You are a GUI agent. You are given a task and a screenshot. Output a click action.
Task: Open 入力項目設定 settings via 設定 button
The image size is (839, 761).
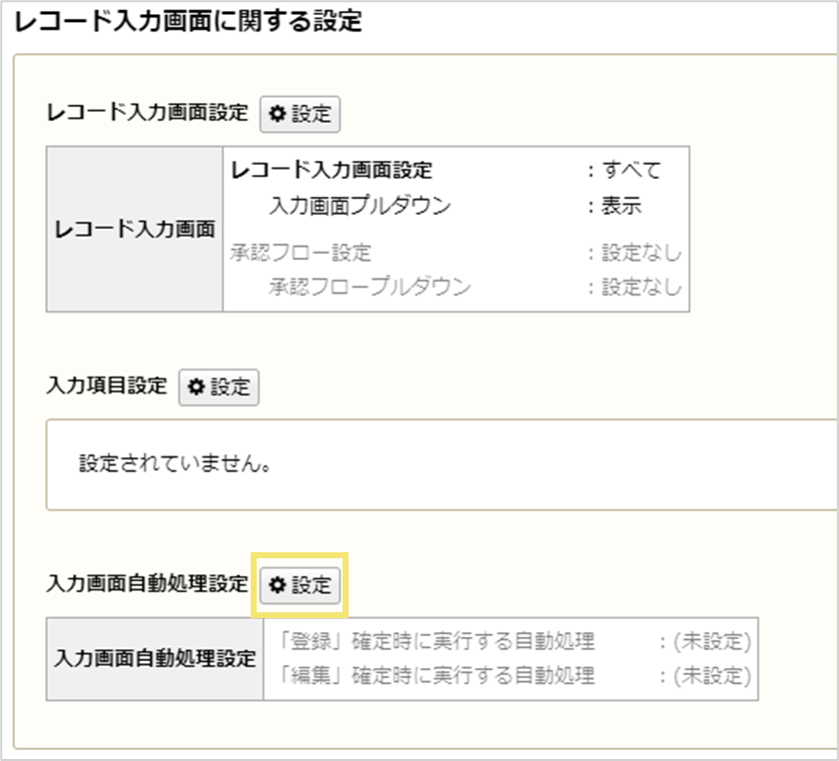(x=218, y=387)
